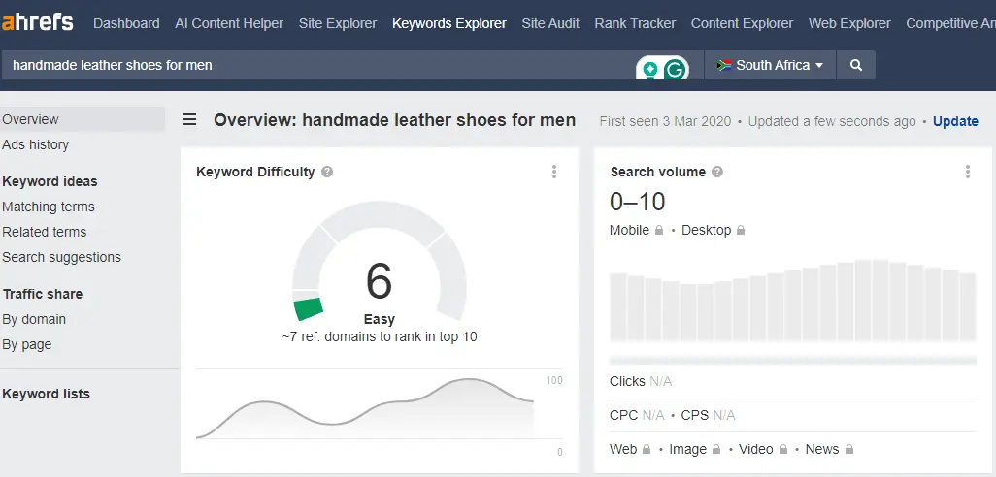Click the Update link
The height and width of the screenshot is (477, 996).
click(955, 121)
